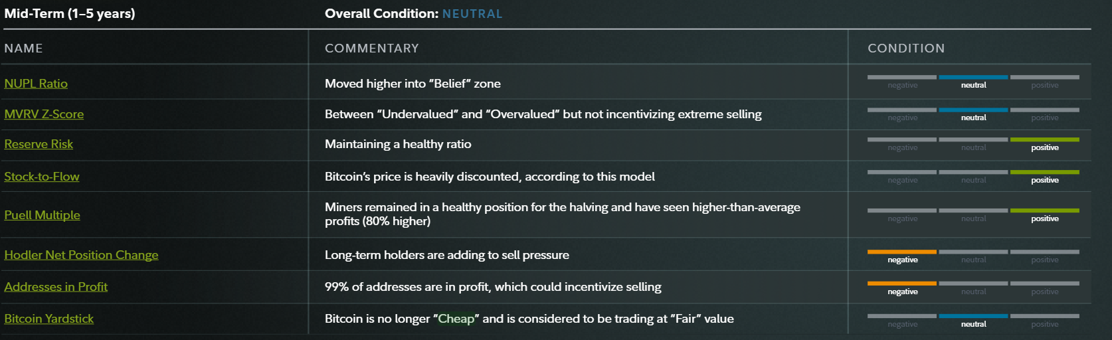Click the Addresses in Profit link
Image resolution: width=1112 pixels, height=340 pixels.
(56, 287)
